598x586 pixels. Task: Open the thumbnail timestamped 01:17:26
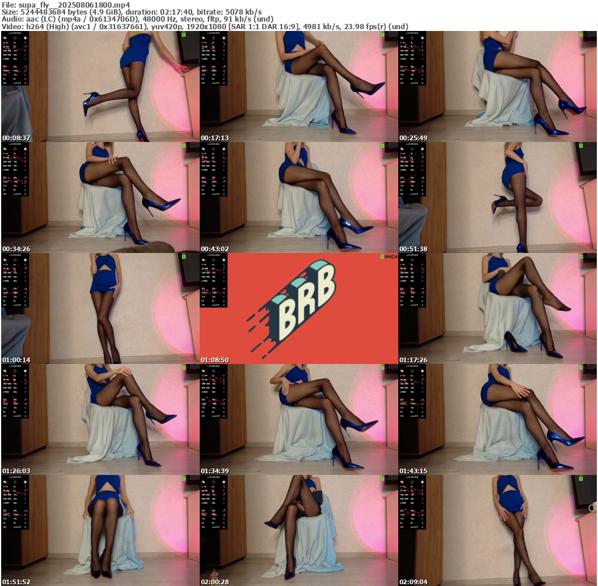(497, 308)
